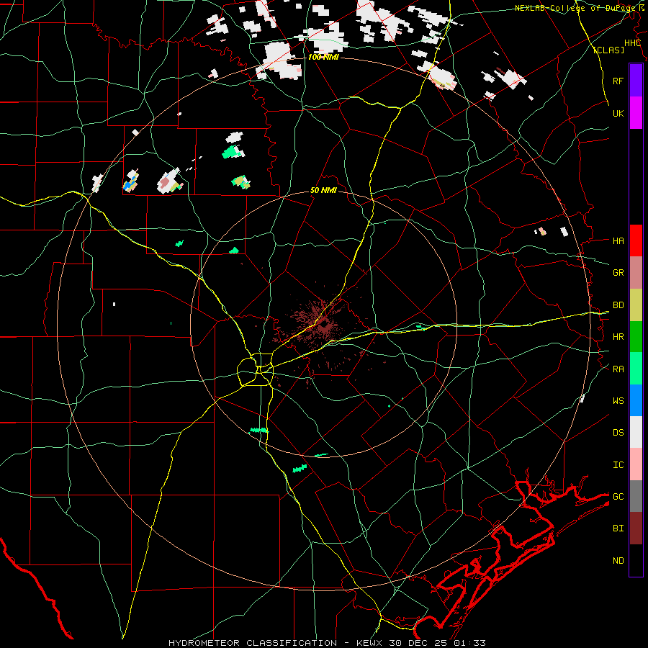The width and height of the screenshot is (648, 648).
Task: Pick the dusty-pink GR legend swatch
Action: [636, 273]
